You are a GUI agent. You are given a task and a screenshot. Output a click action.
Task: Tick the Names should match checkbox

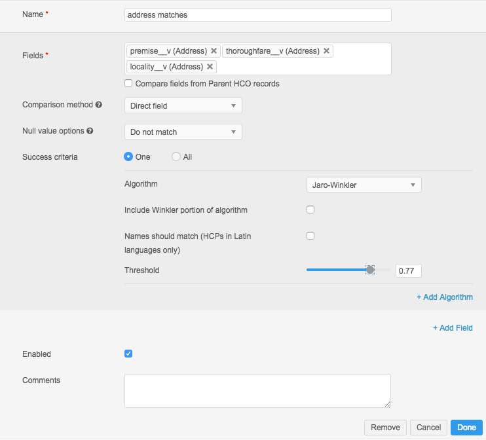coord(310,236)
